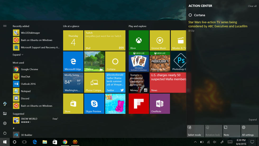Launch Microsoft Edge tile
The width and height of the screenshot is (259, 146).
[x=73, y=61]
